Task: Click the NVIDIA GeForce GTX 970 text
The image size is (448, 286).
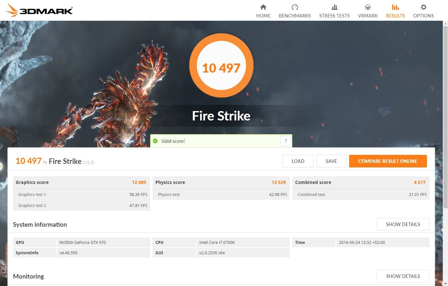Action: [x=83, y=242]
